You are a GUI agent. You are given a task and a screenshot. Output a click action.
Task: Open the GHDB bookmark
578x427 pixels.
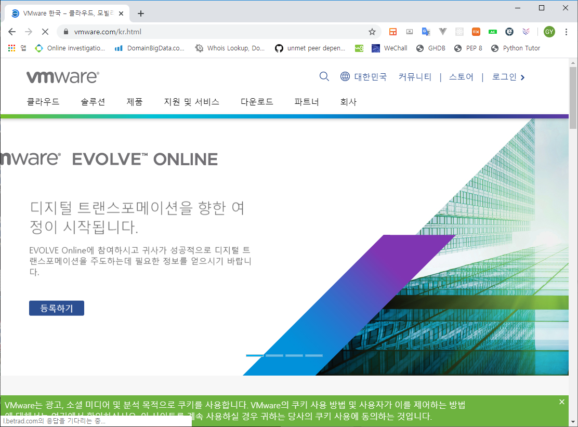click(430, 48)
